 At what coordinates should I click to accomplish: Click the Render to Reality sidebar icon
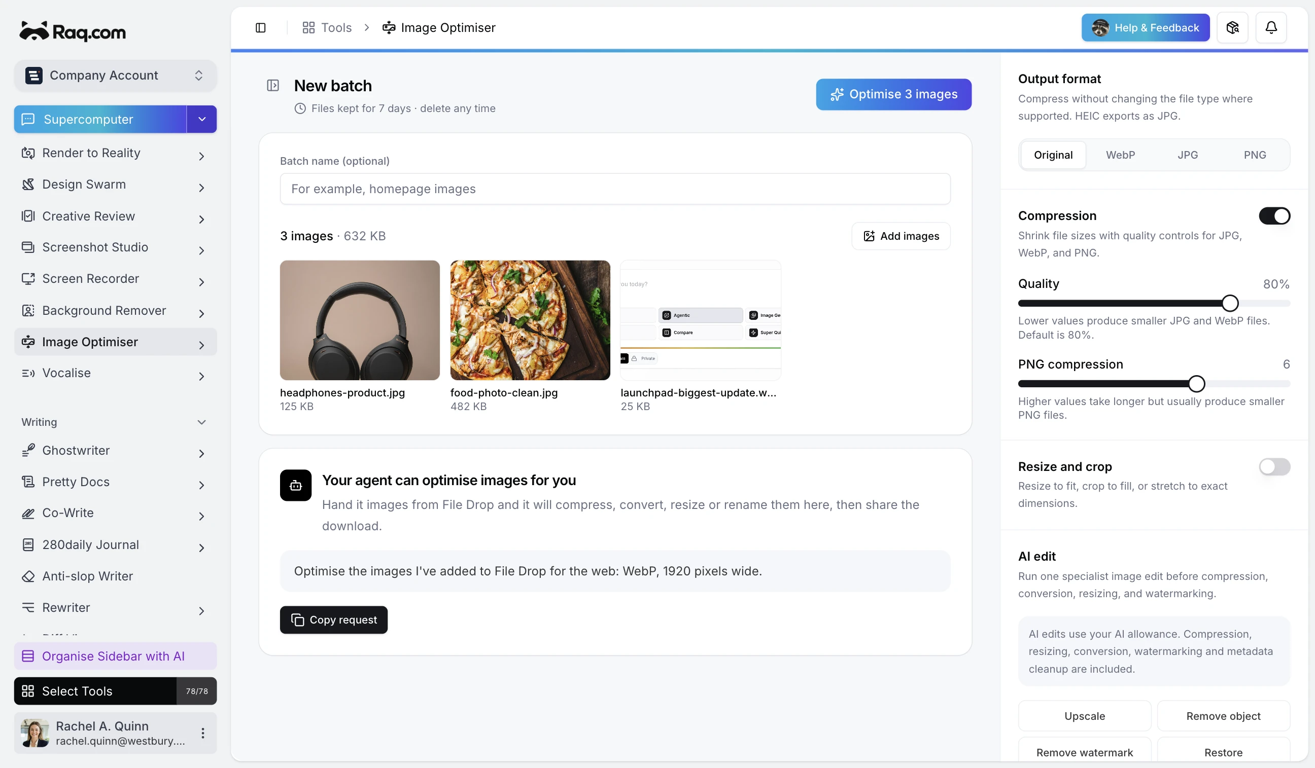(28, 153)
